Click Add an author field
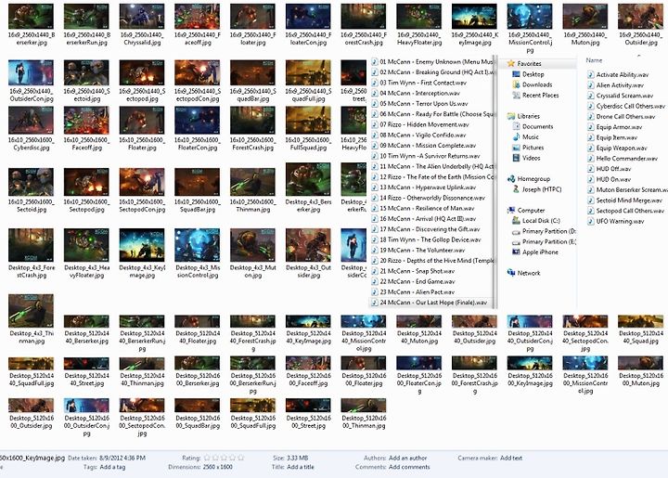Image resolution: width=668 pixels, height=478 pixels. pos(407,458)
